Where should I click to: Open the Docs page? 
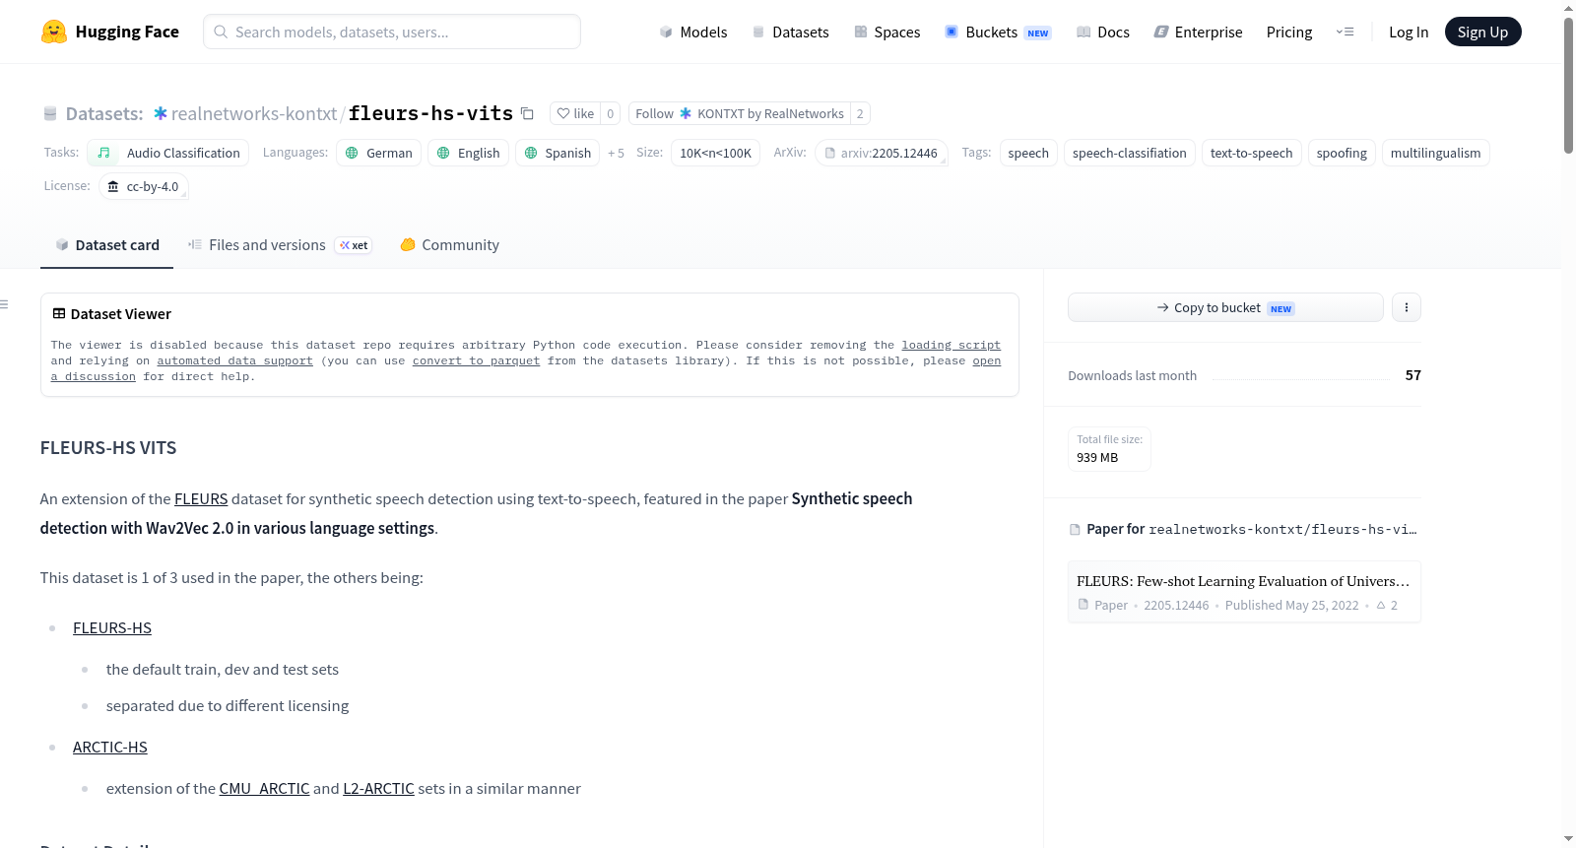click(x=1103, y=32)
